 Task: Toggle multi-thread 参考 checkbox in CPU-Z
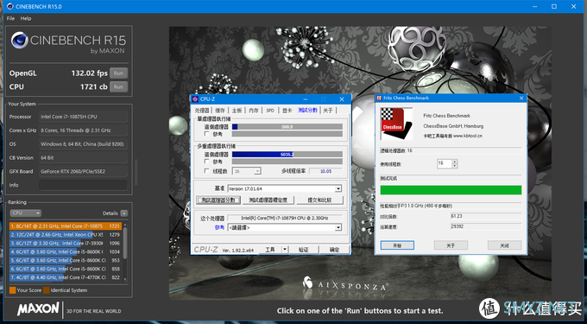point(206,162)
